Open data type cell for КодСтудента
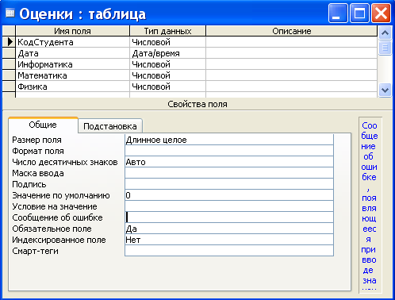The height and width of the screenshot is (300, 395). pyautogui.click(x=167, y=42)
